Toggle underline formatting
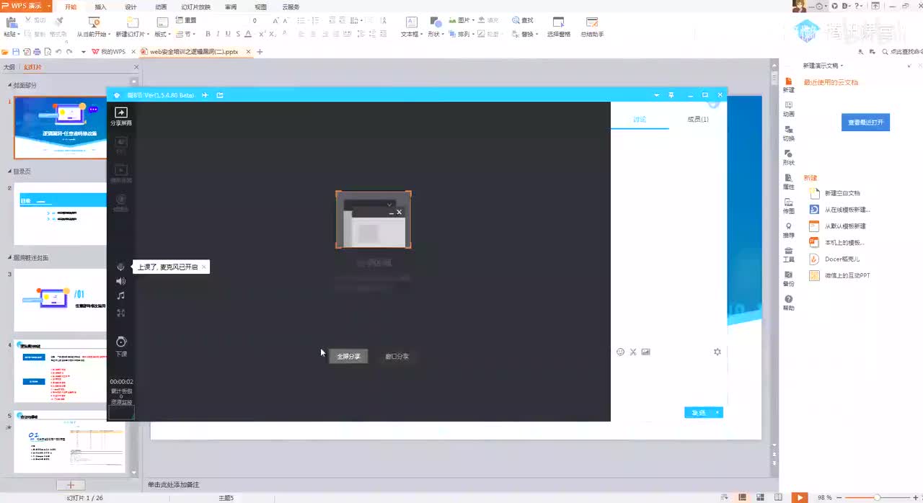This screenshot has height=503, width=923. (x=228, y=34)
